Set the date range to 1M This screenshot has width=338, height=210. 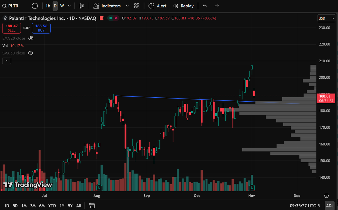pyautogui.click(x=24, y=206)
